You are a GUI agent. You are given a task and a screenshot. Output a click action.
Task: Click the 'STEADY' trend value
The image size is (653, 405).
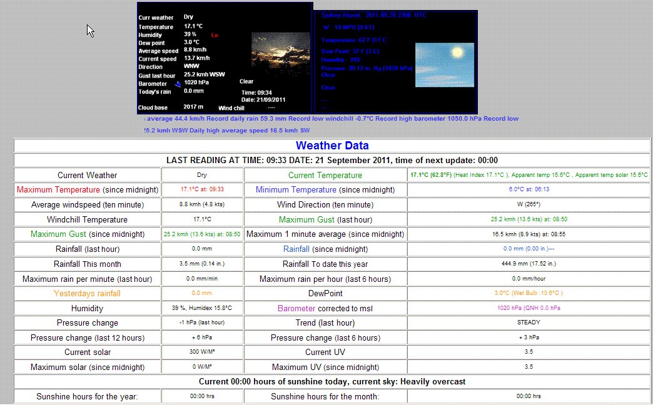(529, 322)
